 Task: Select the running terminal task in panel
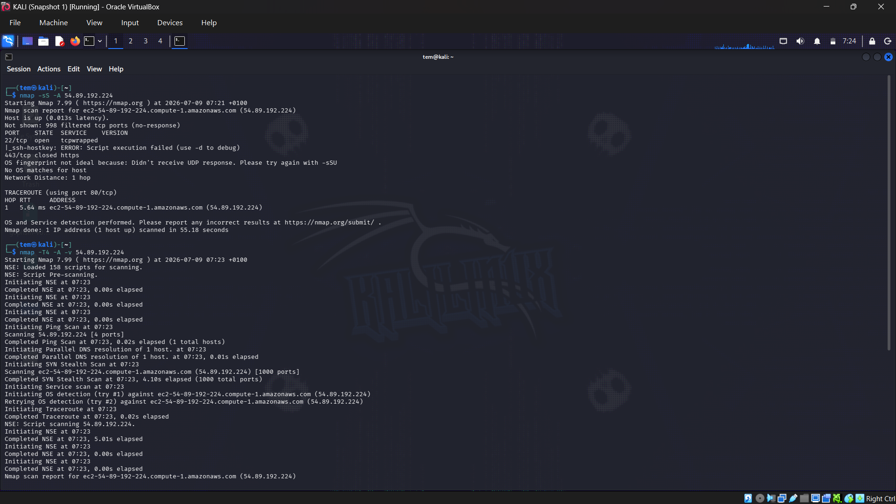(180, 41)
